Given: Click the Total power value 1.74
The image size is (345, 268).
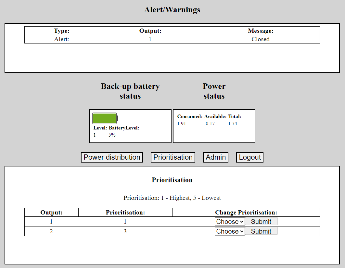Looking at the screenshot, I should pos(233,124).
